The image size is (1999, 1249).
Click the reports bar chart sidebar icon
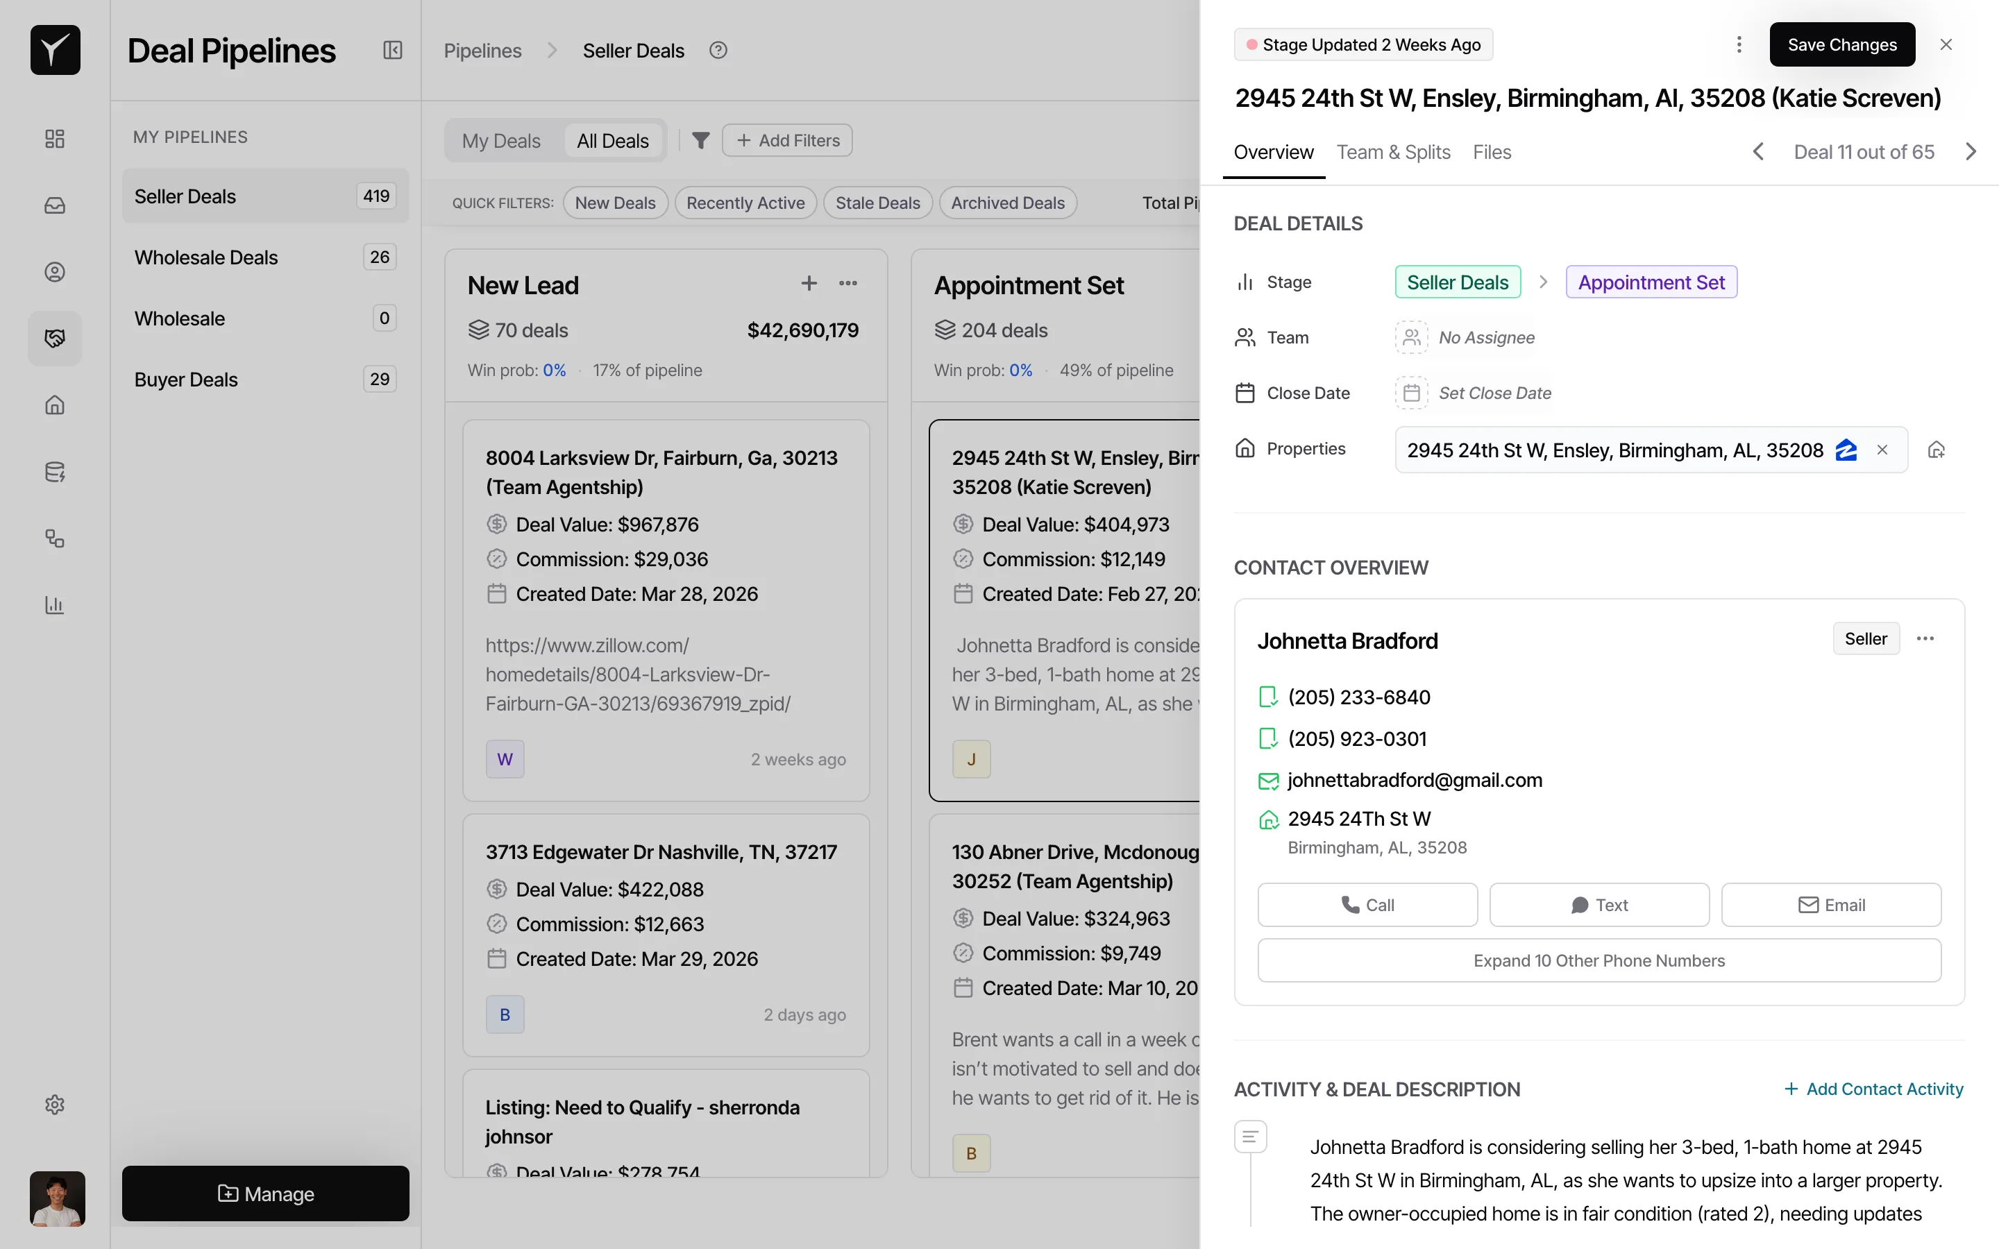click(x=55, y=604)
